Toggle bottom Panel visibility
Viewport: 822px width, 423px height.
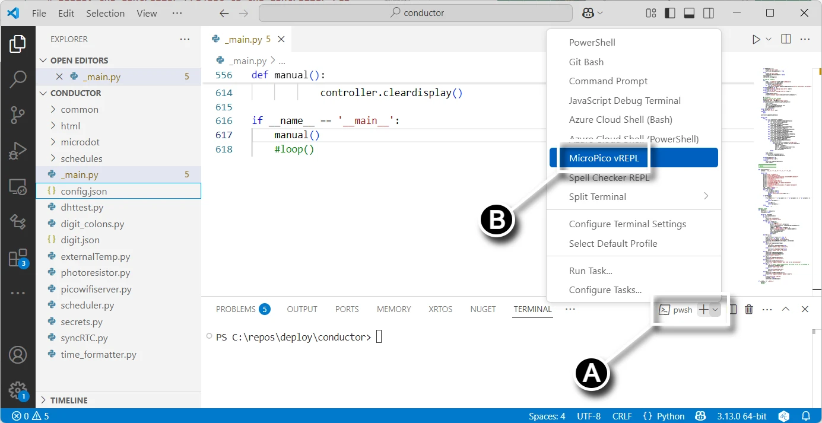click(x=689, y=13)
